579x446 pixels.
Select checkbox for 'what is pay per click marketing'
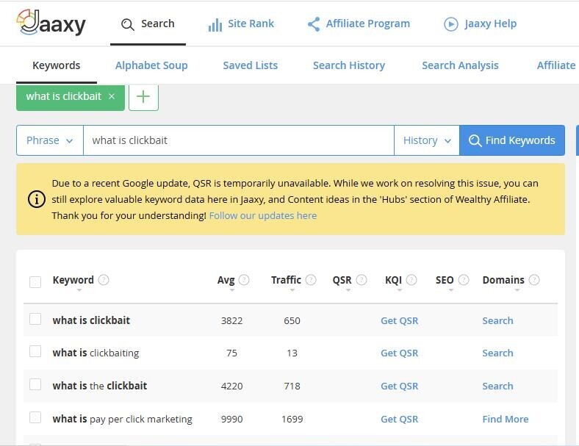pos(35,418)
